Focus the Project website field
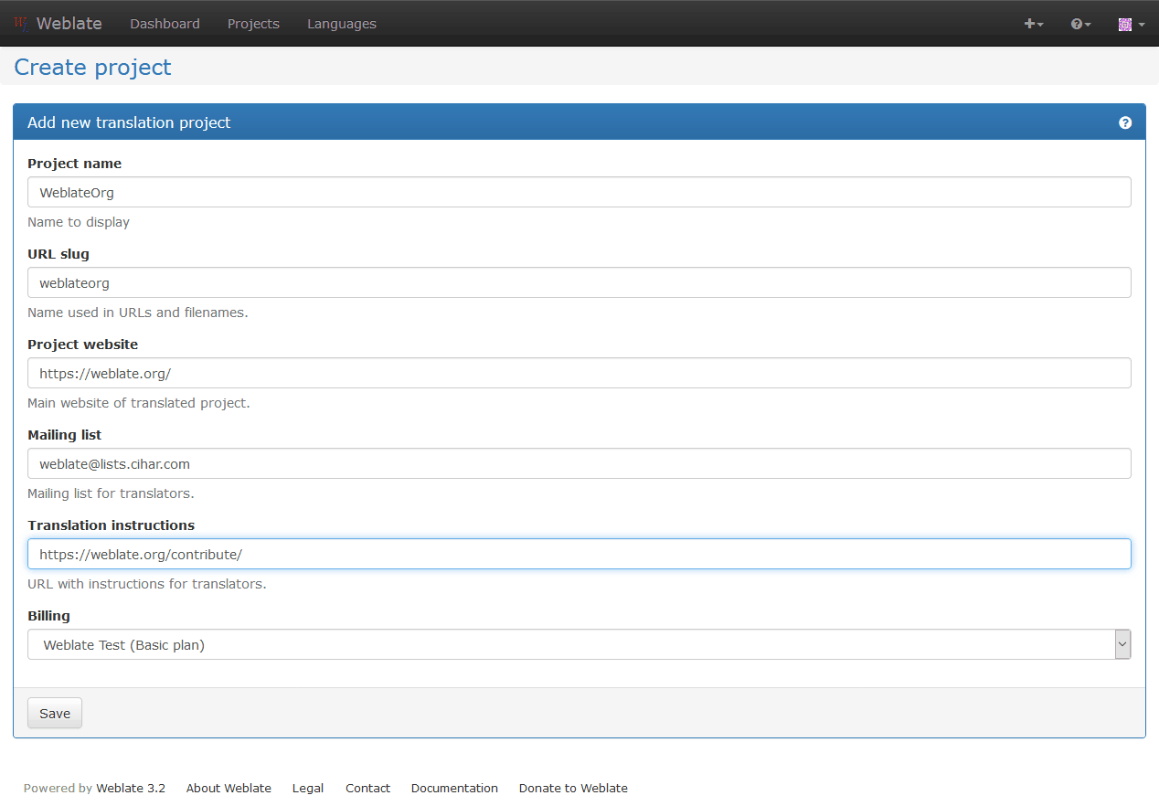 tap(579, 373)
